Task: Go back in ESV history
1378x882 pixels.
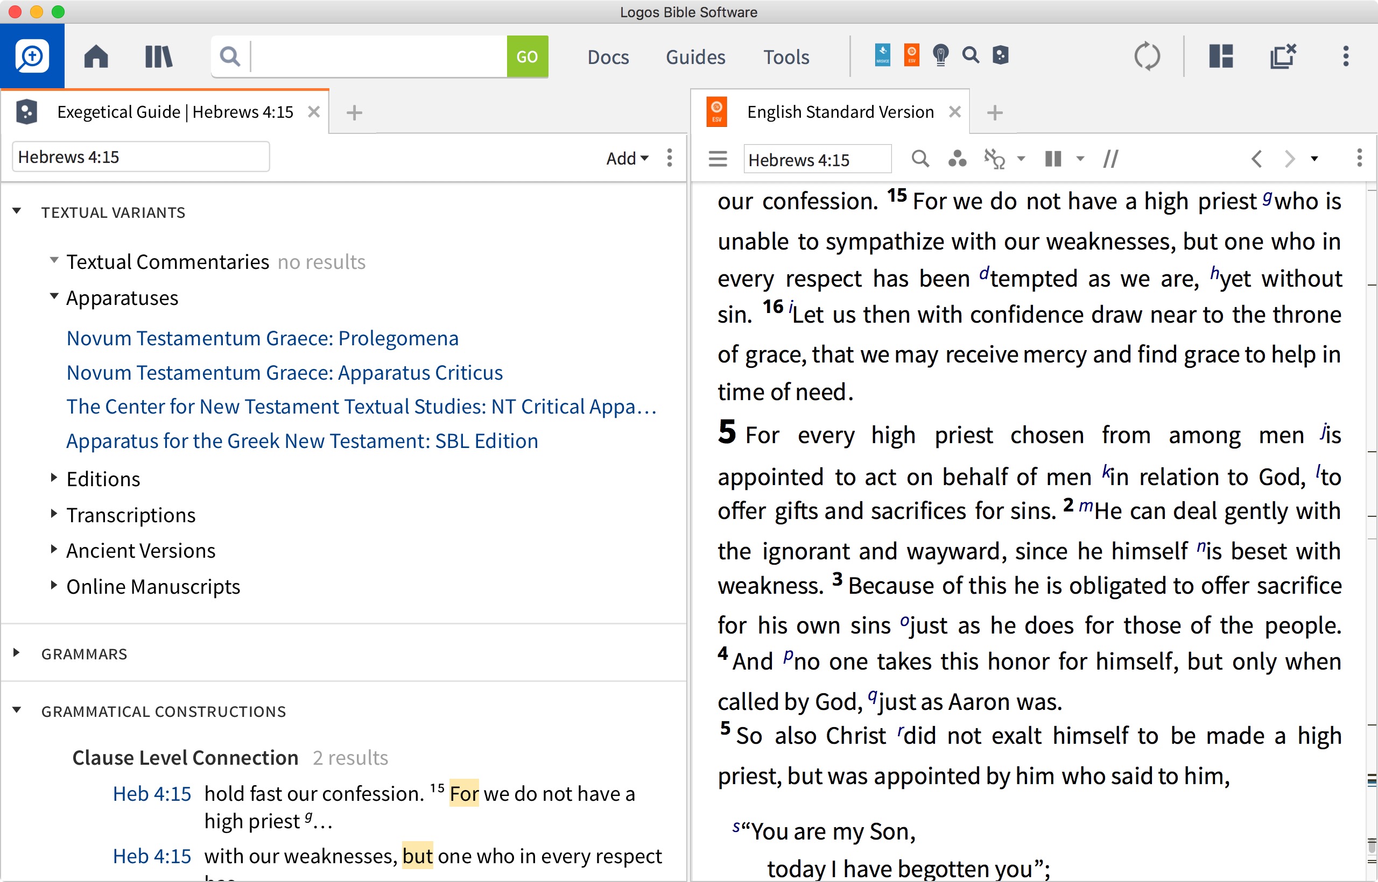Action: point(1256,159)
